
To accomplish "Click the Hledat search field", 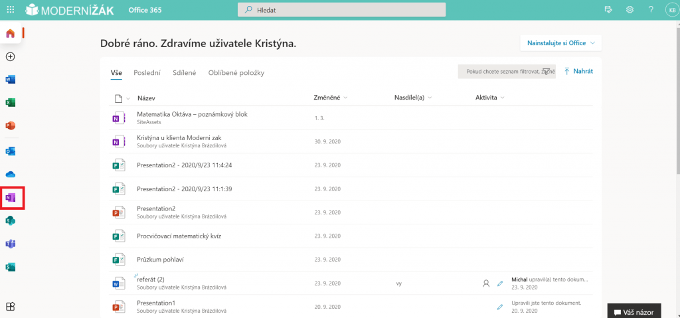I will pyautogui.click(x=342, y=10).
